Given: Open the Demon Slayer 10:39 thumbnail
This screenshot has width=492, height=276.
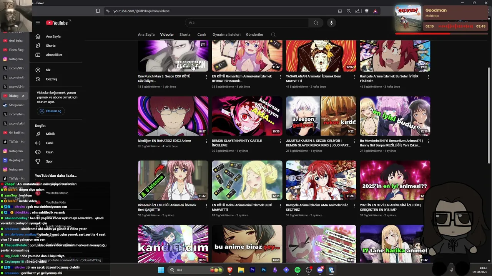Looking at the screenshot, I should pyautogui.click(x=247, y=116).
